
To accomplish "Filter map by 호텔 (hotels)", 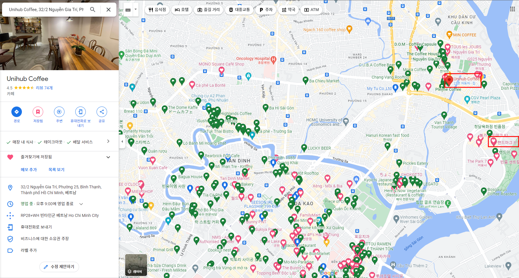I will (182, 10).
